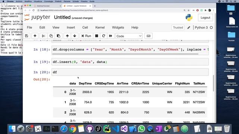Open WhatsApp from the dock
The width and height of the screenshot is (239, 134).
142,129
